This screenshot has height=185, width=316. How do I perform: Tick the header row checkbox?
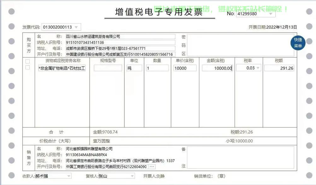coord(28,61)
